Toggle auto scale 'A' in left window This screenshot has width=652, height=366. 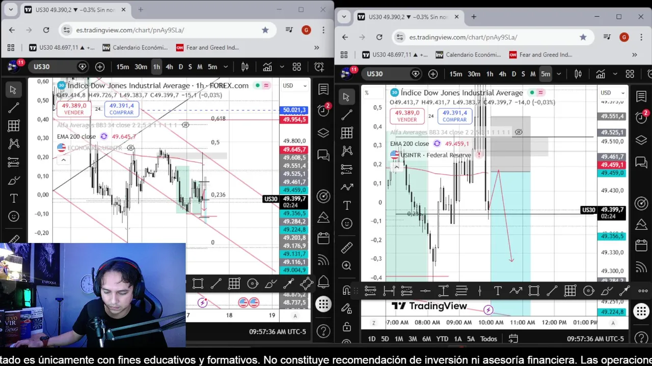295,316
